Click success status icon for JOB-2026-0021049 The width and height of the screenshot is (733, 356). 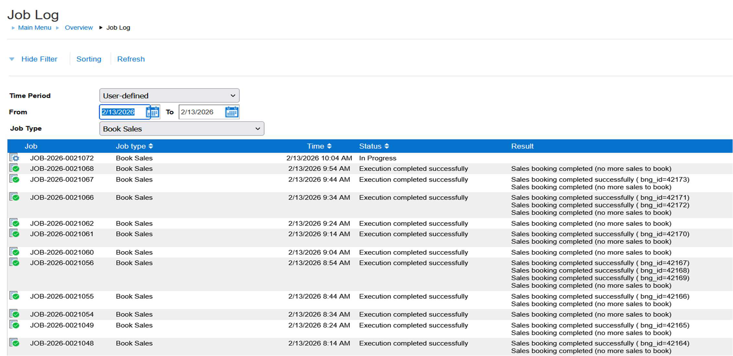tap(14, 325)
